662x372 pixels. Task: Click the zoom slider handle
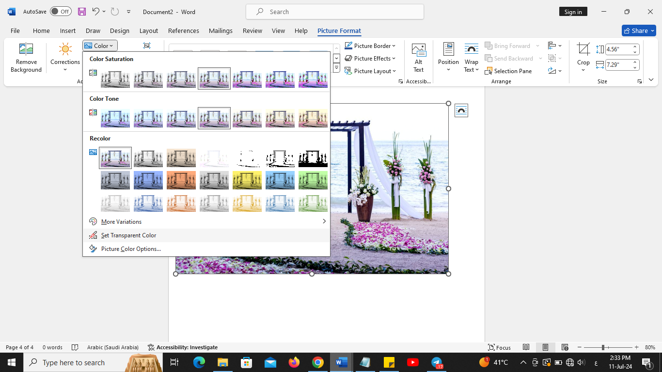click(x=603, y=347)
